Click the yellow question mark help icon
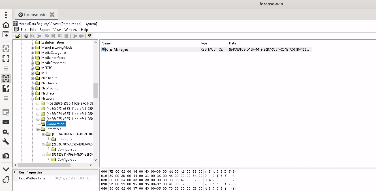Viewport: 376px width, 191px height. pyautogui.click(x=89, y=36)
